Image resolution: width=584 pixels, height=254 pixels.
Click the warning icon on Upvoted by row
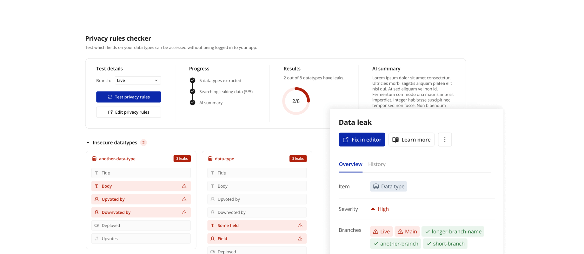point(184,199)
